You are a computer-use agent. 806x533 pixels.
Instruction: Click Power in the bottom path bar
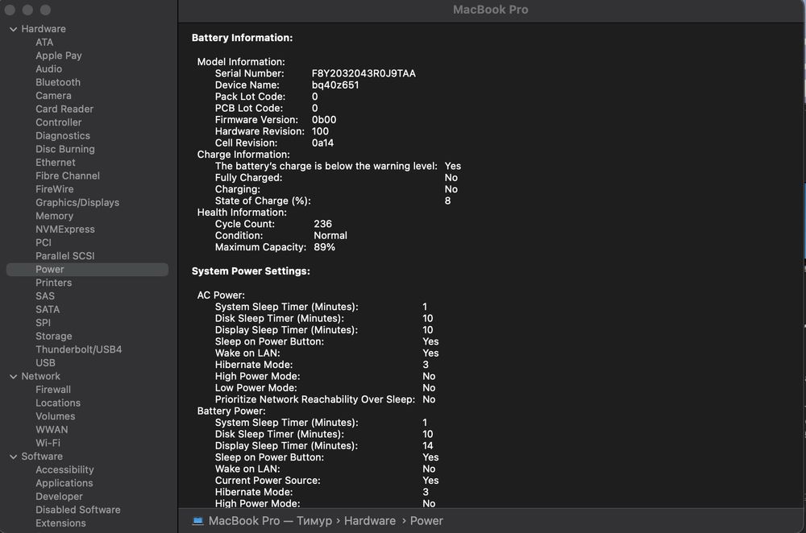pyautogui.click(x=426, y=521)
